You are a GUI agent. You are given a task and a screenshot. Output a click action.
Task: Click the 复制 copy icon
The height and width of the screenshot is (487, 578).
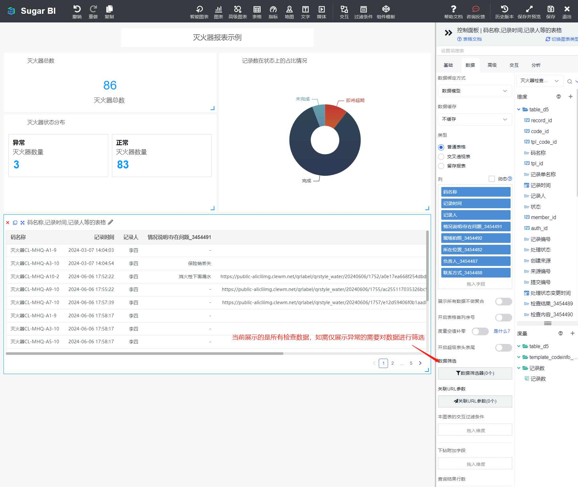[109, 9]
